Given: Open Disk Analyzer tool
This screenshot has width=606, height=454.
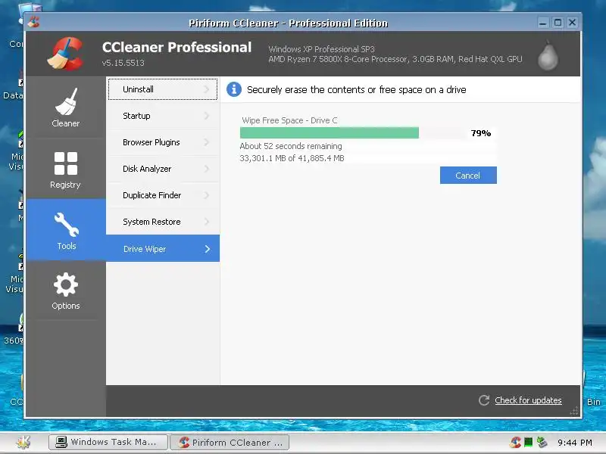Looking at the screenshot, I should click(x=163, y=169).
